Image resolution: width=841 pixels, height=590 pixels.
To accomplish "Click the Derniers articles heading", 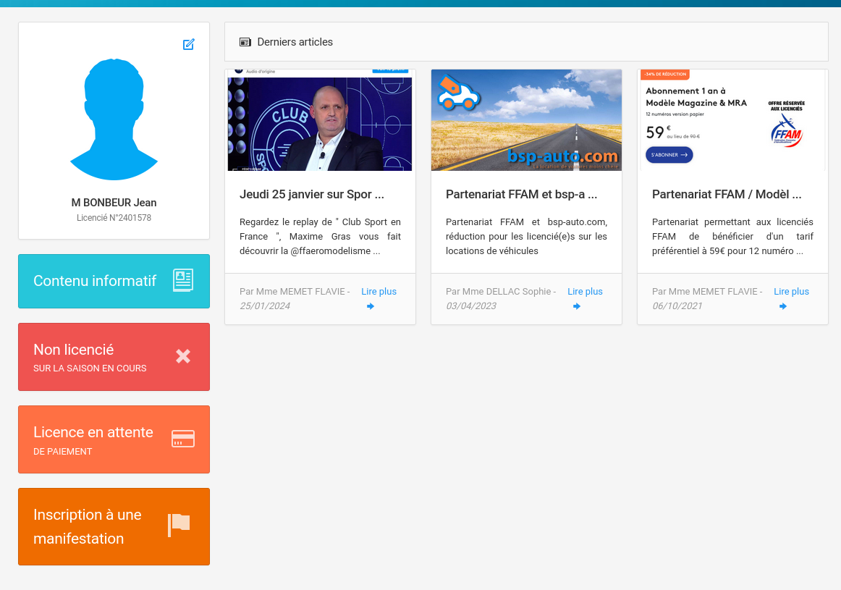I will coord(295,42).
